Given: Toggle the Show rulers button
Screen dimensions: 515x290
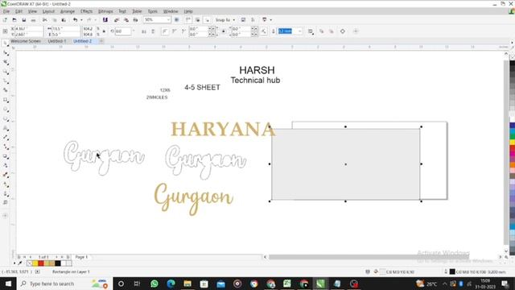Looking at the screenshot, I should click(187, 20).
